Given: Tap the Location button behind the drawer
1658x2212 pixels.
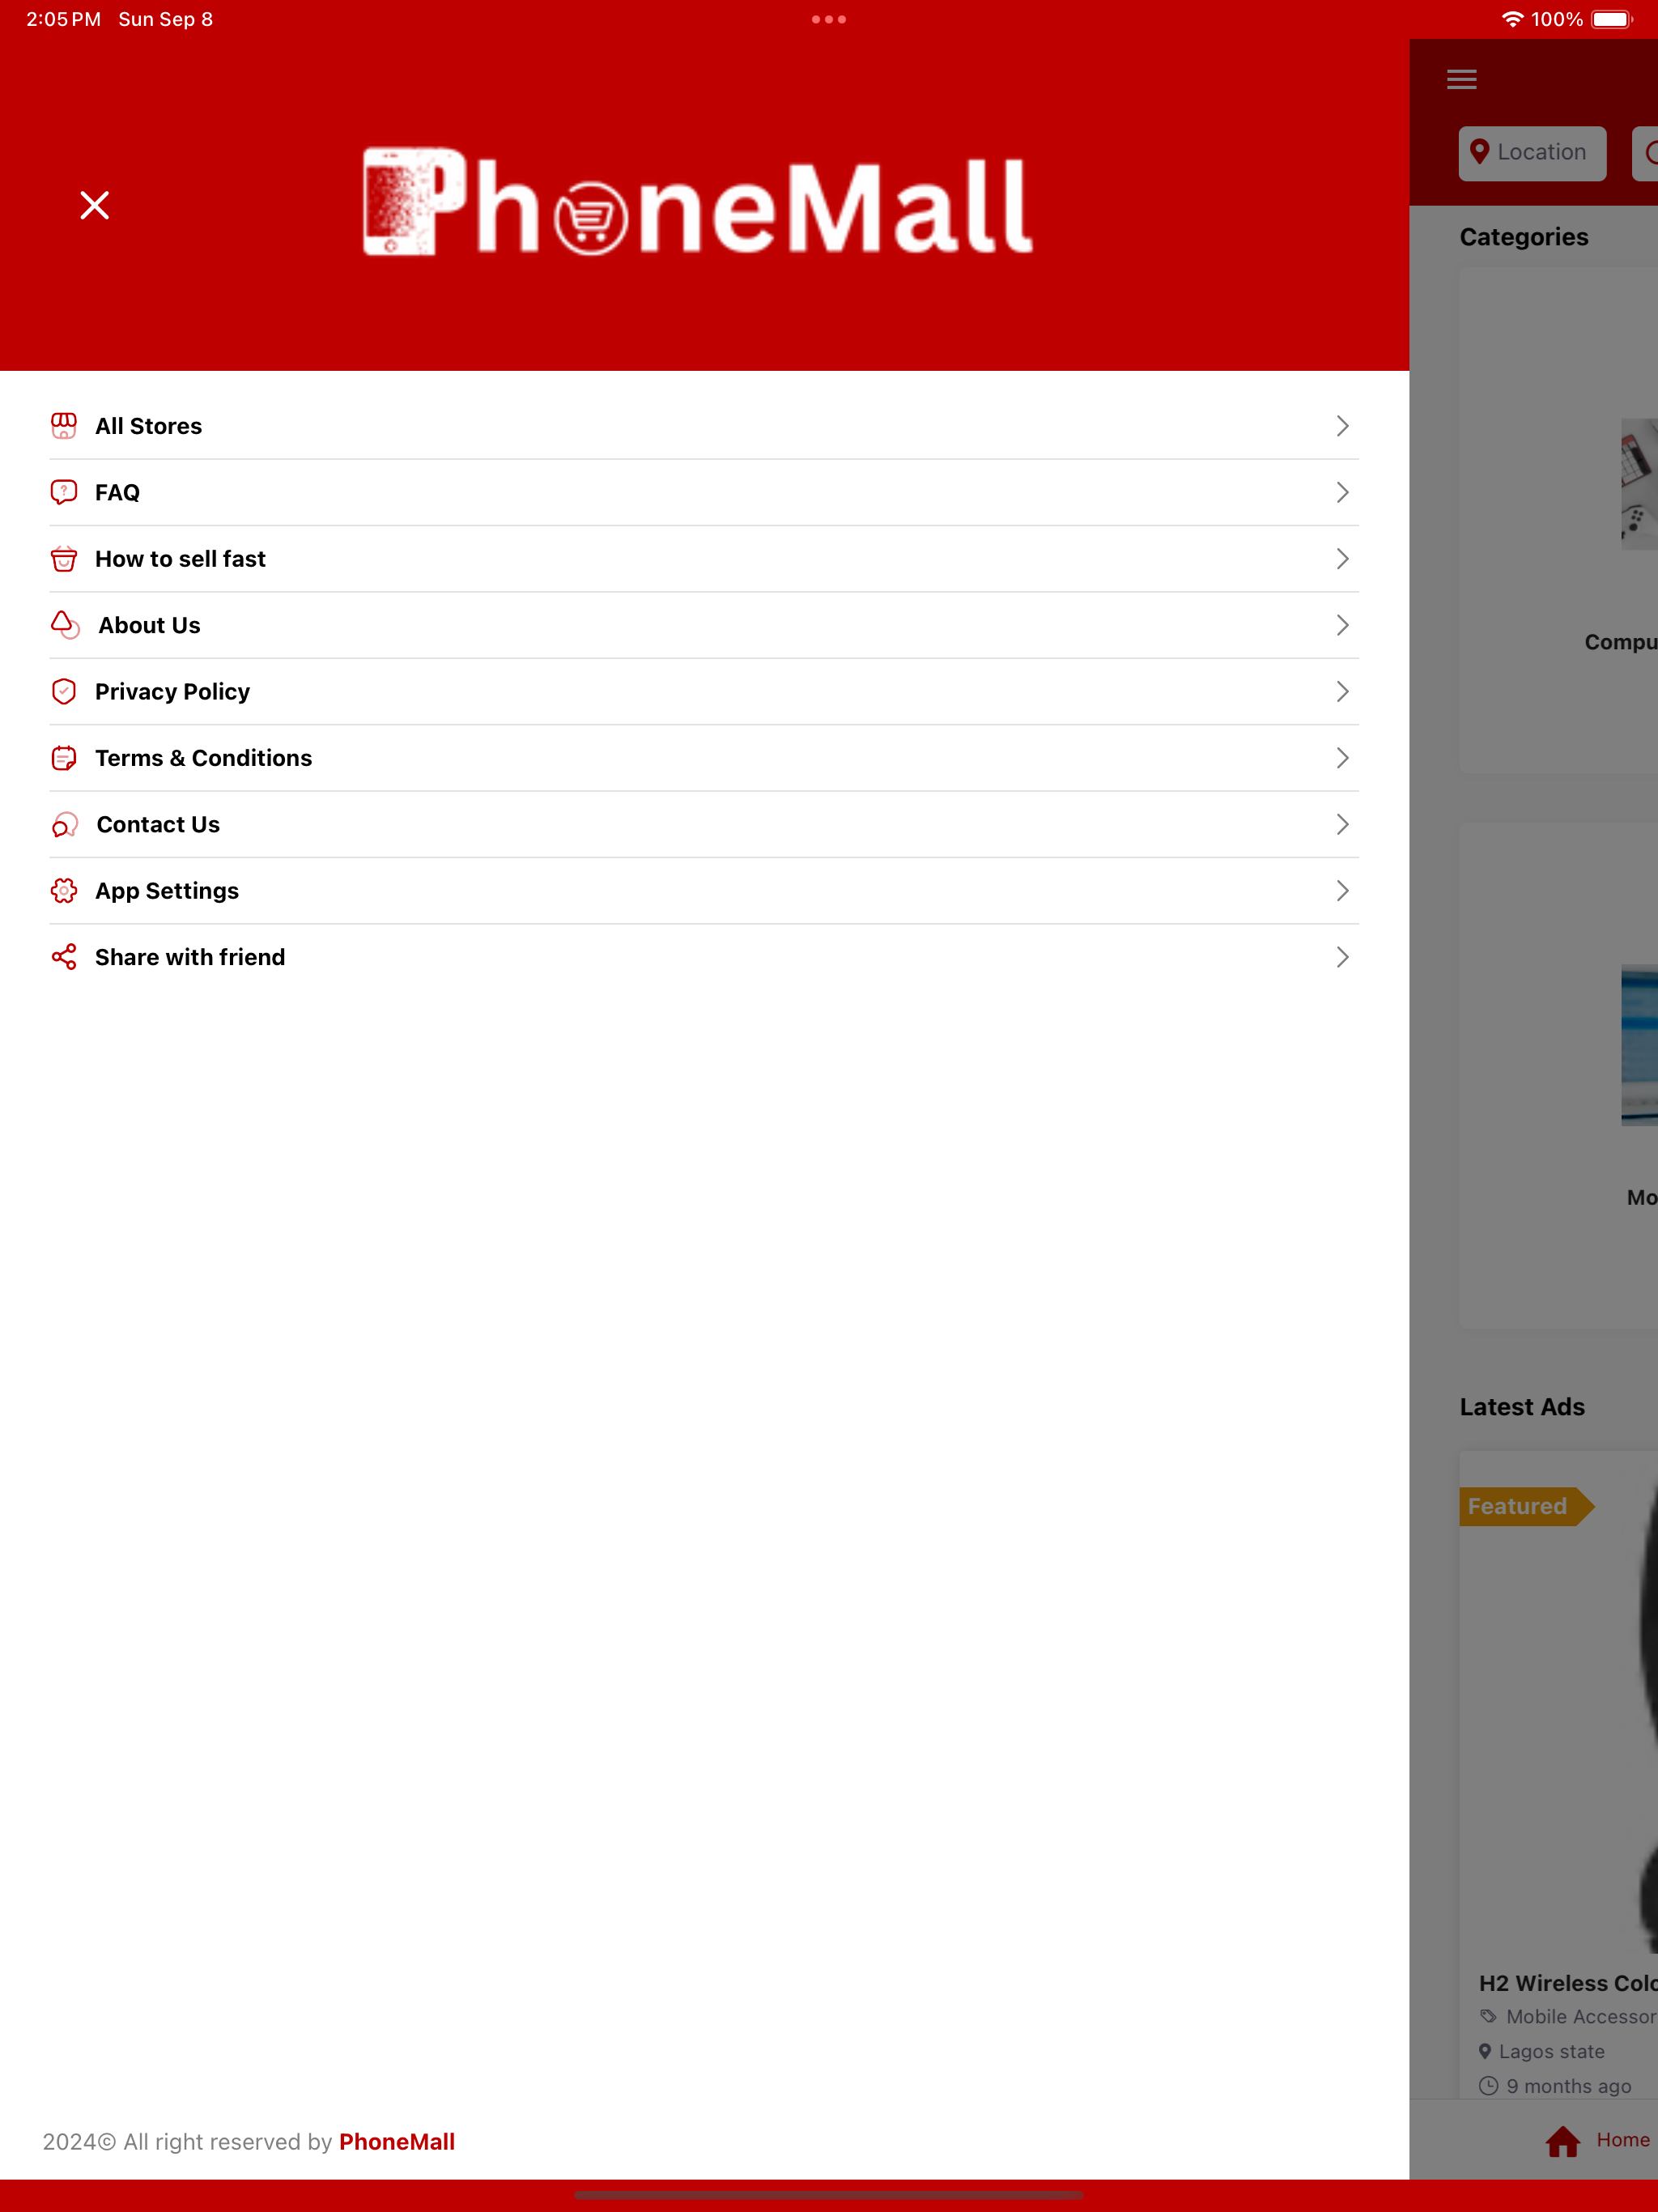Looking at the screenshot, I should [1532, 153].
